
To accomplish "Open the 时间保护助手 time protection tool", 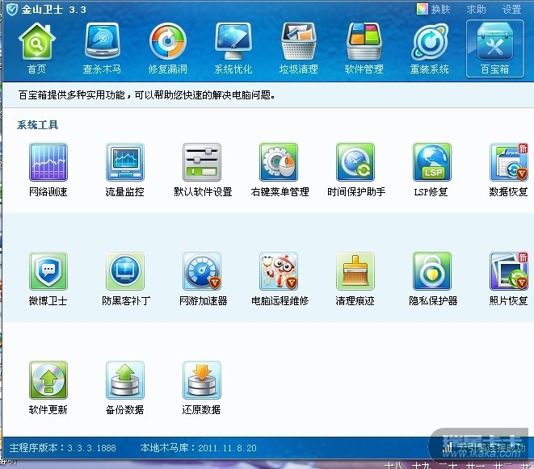I will (x=356, y=170).
